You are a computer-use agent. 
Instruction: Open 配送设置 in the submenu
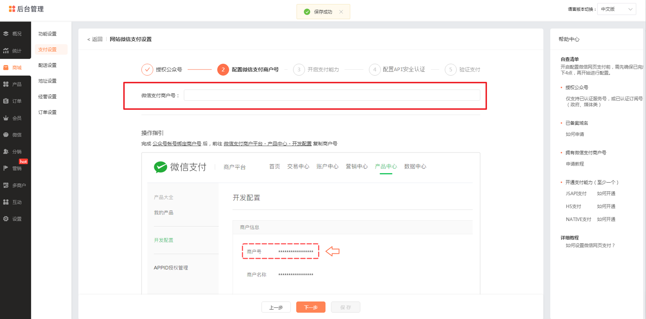click(47, 65)
